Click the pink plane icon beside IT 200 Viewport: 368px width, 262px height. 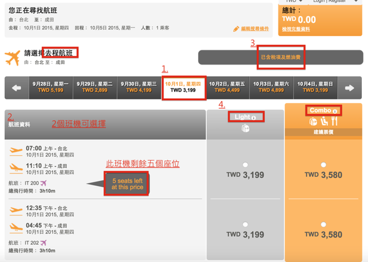(x=44, y=183)
